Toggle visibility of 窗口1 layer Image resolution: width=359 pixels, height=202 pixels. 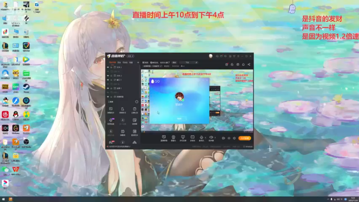[x=108, y=80]
